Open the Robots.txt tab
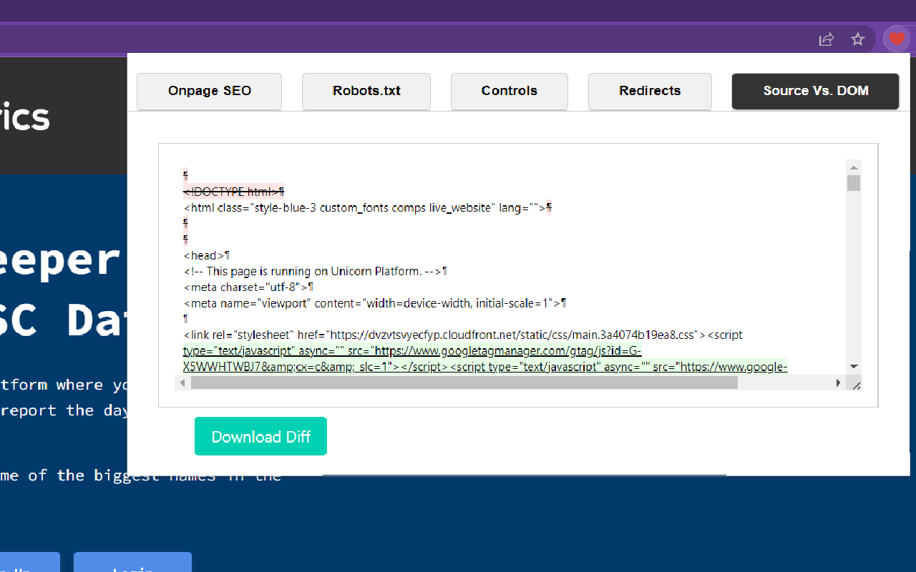 point(366,91)
